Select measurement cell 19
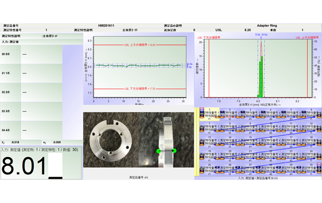The image size is (322, 203). pos(210,156)
